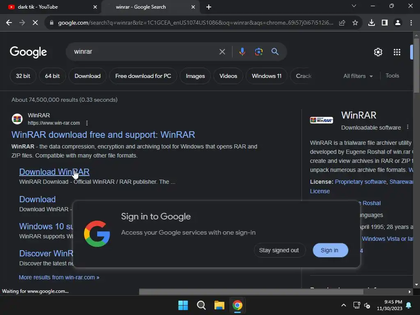Screen dimensions: 420x315
Task: Start voice search with the microphone icon
Action: coord(242,51)
